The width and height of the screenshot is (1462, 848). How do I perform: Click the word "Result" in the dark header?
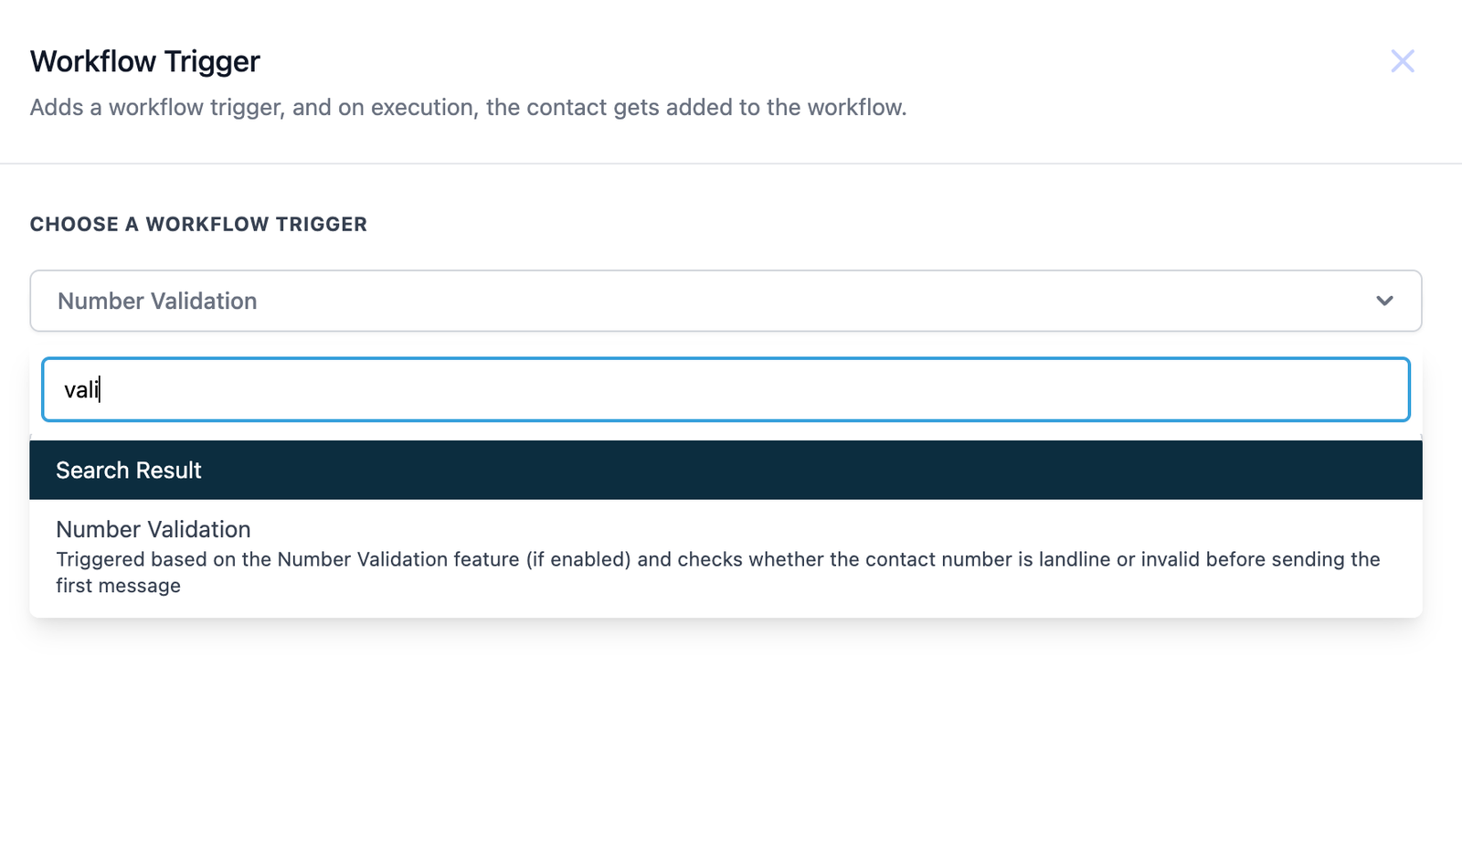click(x=168, y=471)
